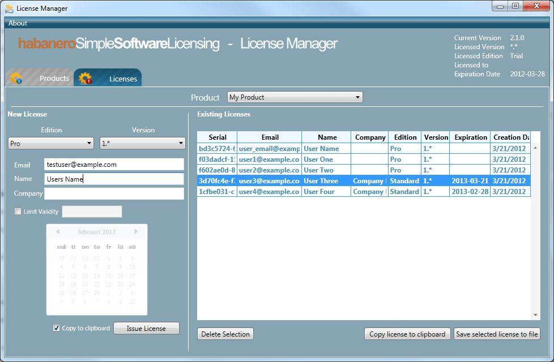Enable the Limit Validity checkbox
The image size is (554, 362).
[x=18, y=211]
